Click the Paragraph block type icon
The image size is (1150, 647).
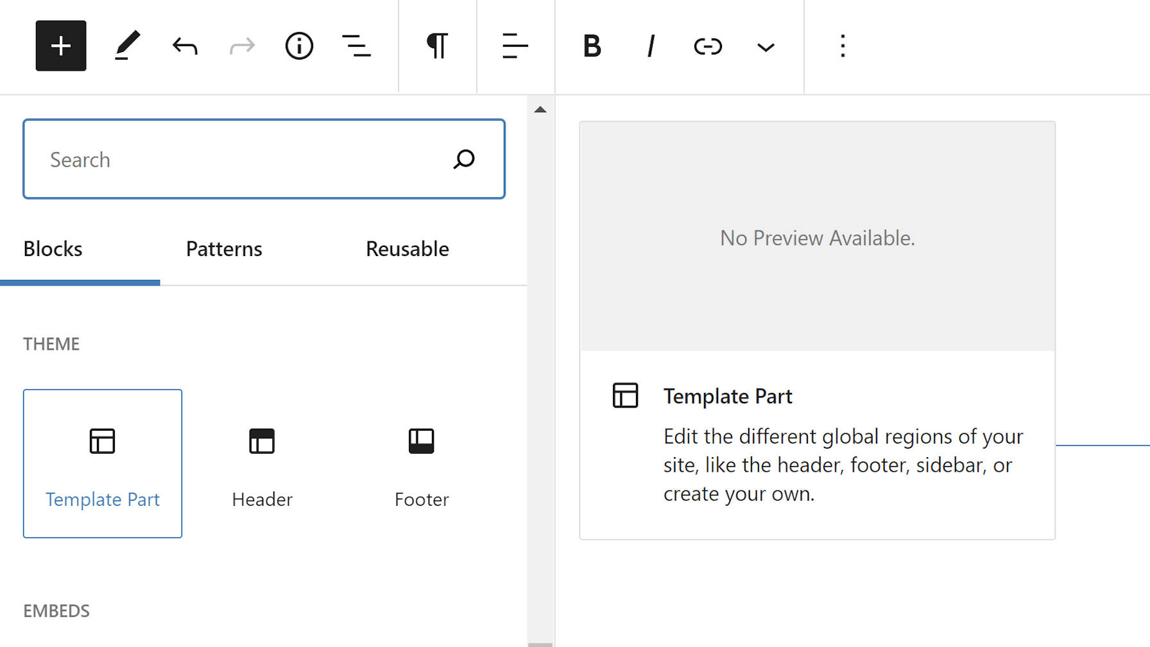click(437, 46)
